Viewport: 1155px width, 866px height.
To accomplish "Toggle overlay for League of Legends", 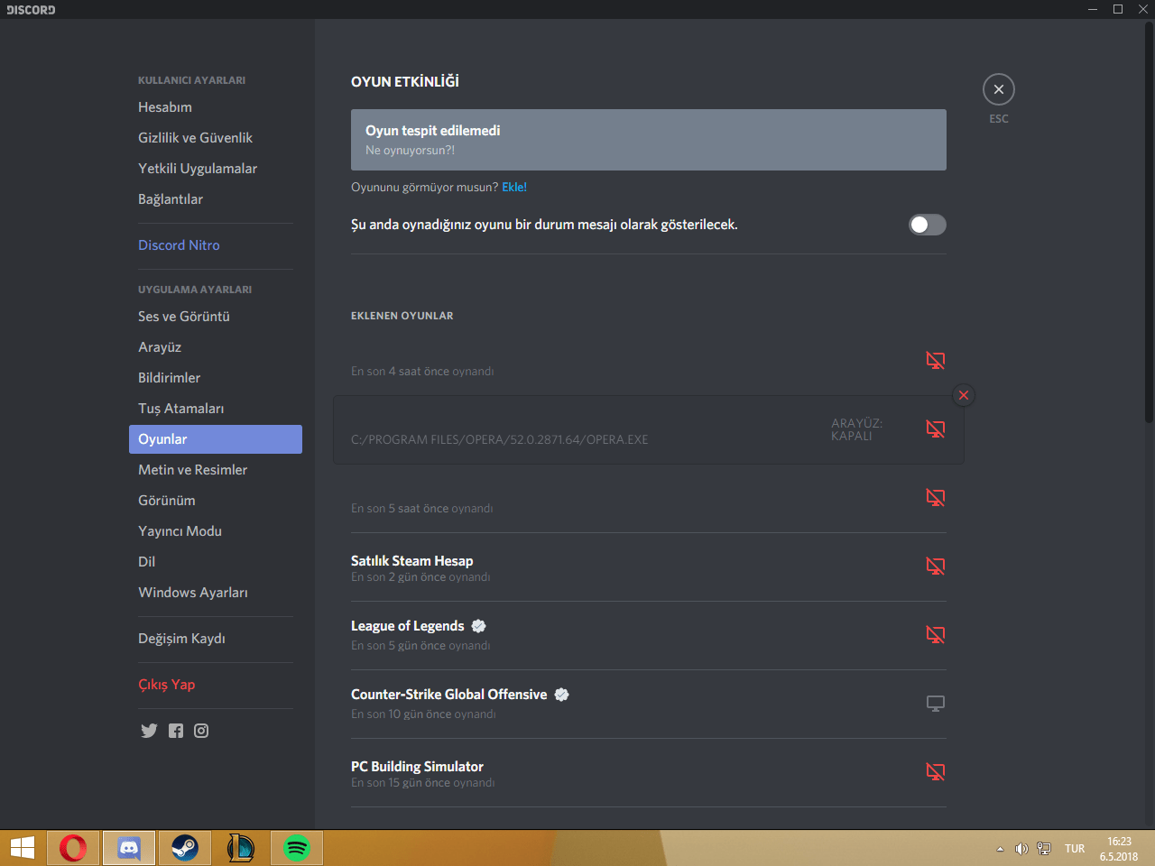I will pos(936,635).
